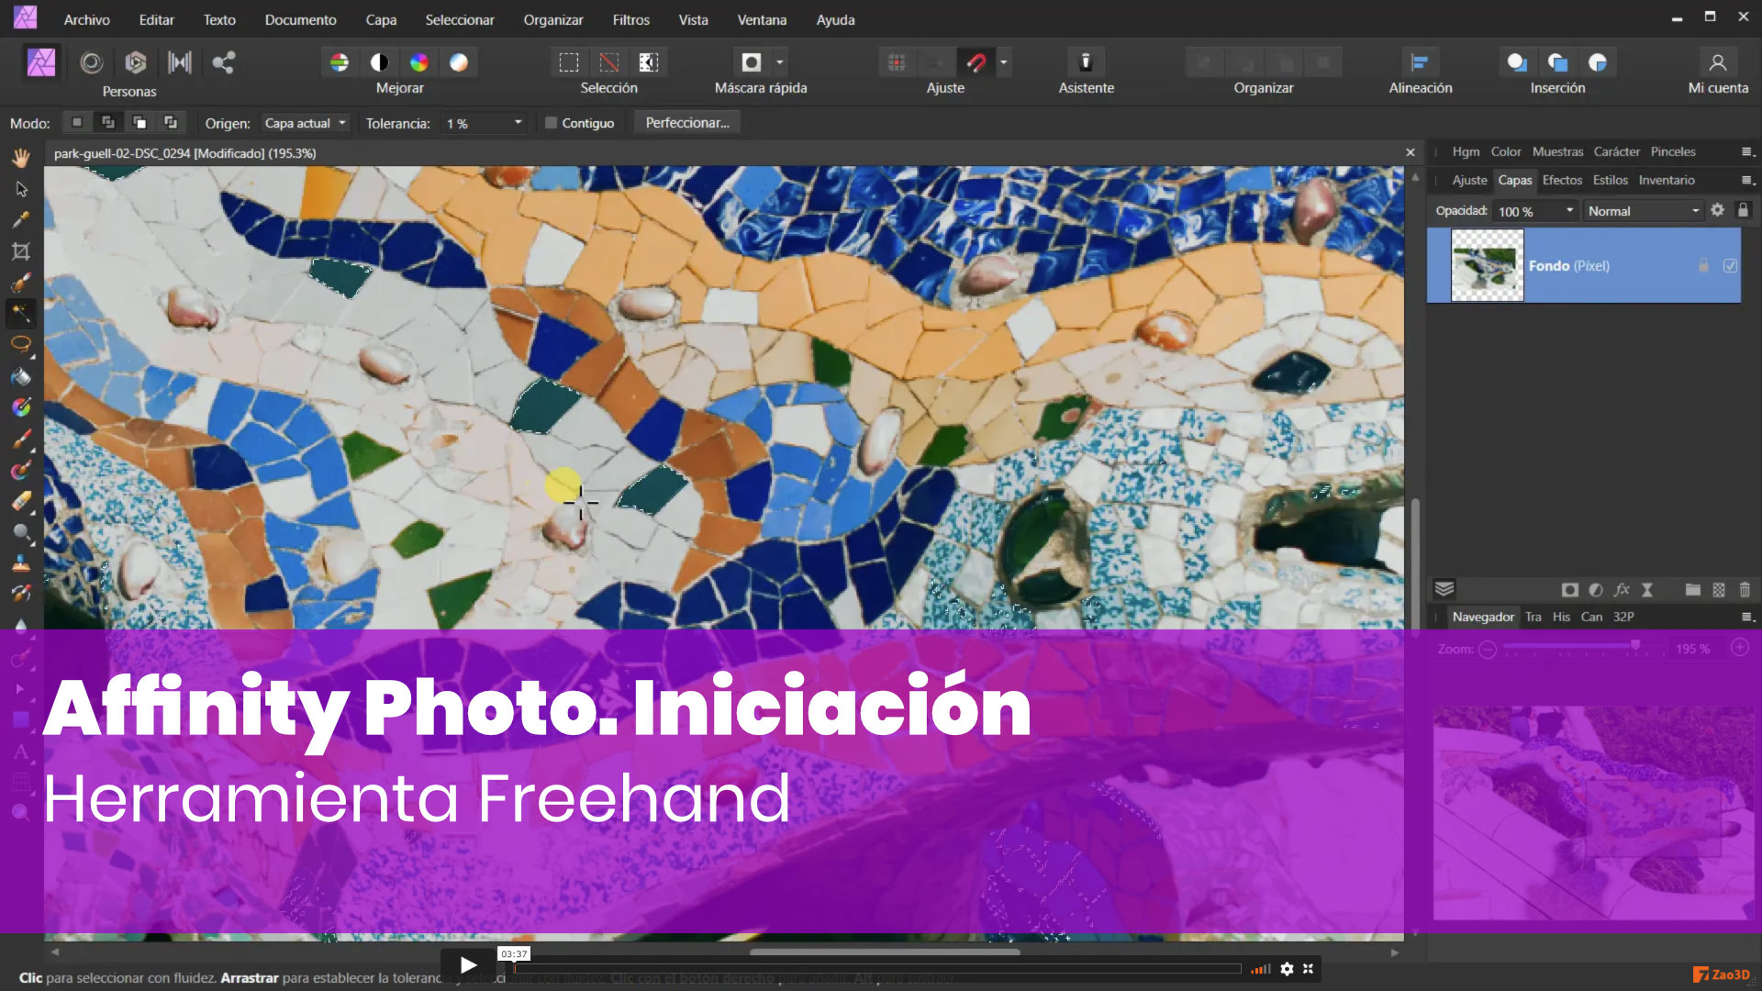
Task: Set selection Modo to Subtract
Action: [x=139, y=122]
